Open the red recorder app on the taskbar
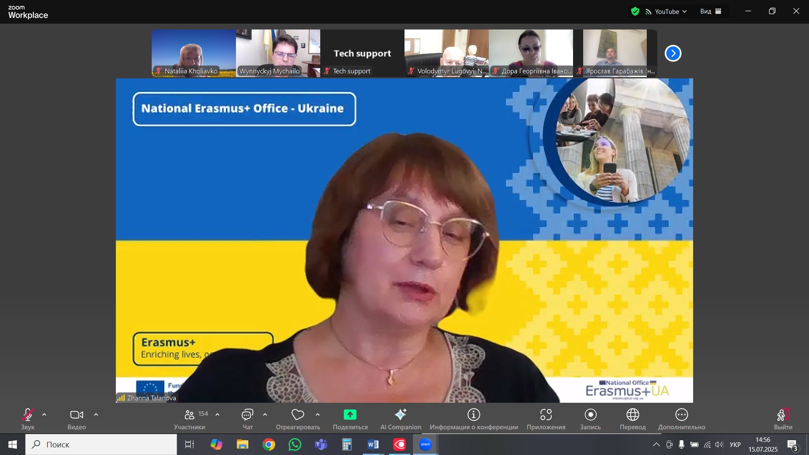This screenshot has width=809, height=455. click(399, 444)
